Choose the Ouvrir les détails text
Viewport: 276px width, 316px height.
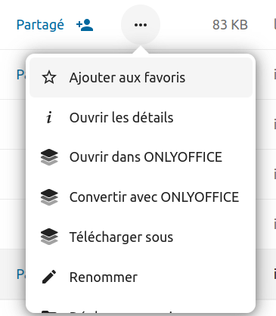121,118
